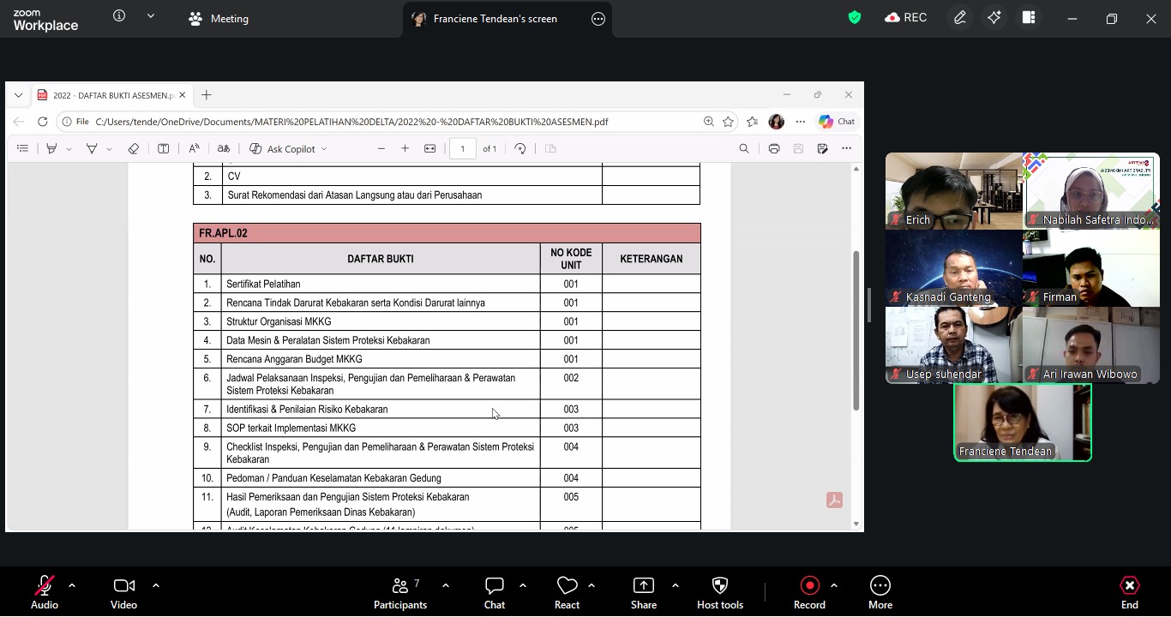Mute your microphone in Zoom

pos(44,591)
